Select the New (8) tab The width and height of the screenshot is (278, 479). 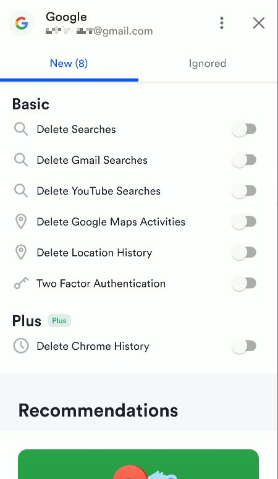pyautogui.click(x=69, y=64)
